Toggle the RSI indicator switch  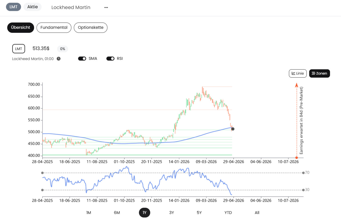(110, 59)
